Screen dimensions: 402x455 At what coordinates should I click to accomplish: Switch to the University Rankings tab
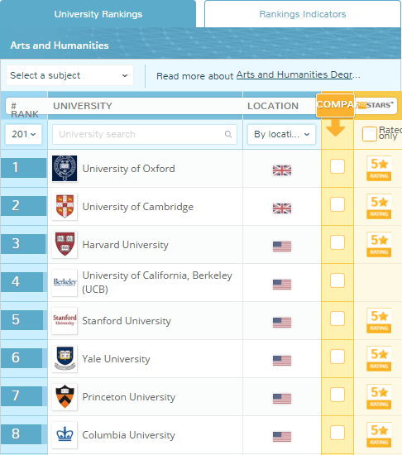98,14
